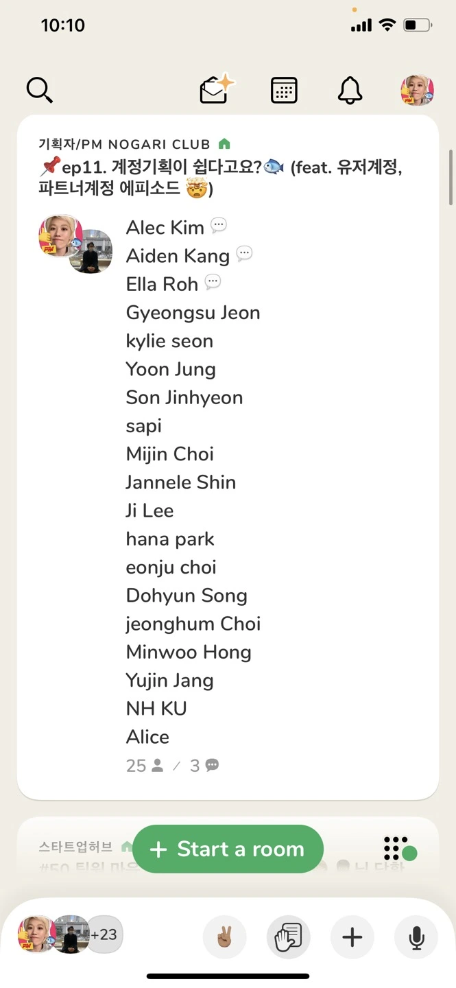Tap the ep11 room title
The image size is (456, 988).
coord(219,178)
